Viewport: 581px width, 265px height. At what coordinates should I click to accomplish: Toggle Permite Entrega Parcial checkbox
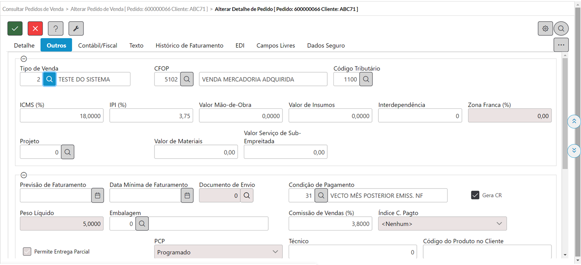pyautogui.click(x=27, y=251)
